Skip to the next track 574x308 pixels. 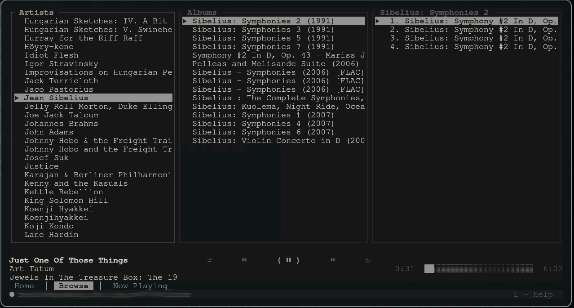(333, 260)
